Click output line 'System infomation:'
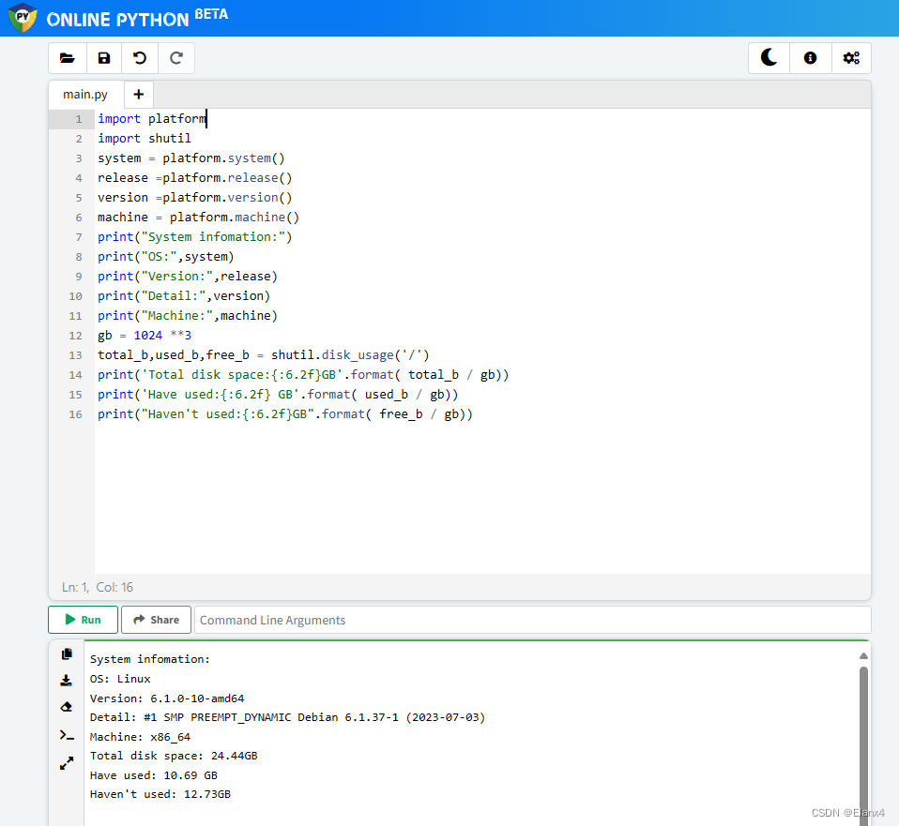 pos(149,659)
